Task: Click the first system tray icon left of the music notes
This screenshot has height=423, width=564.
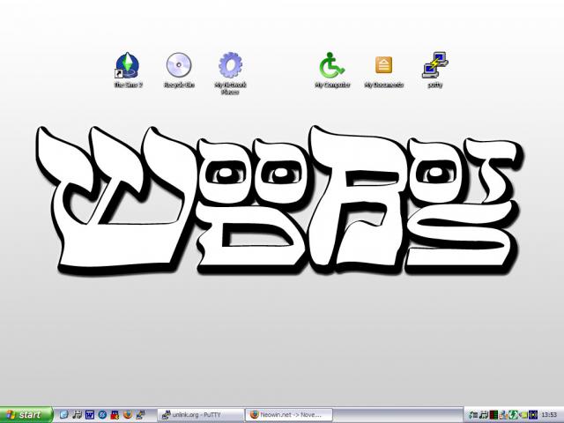Action: (x=474, y=415)
